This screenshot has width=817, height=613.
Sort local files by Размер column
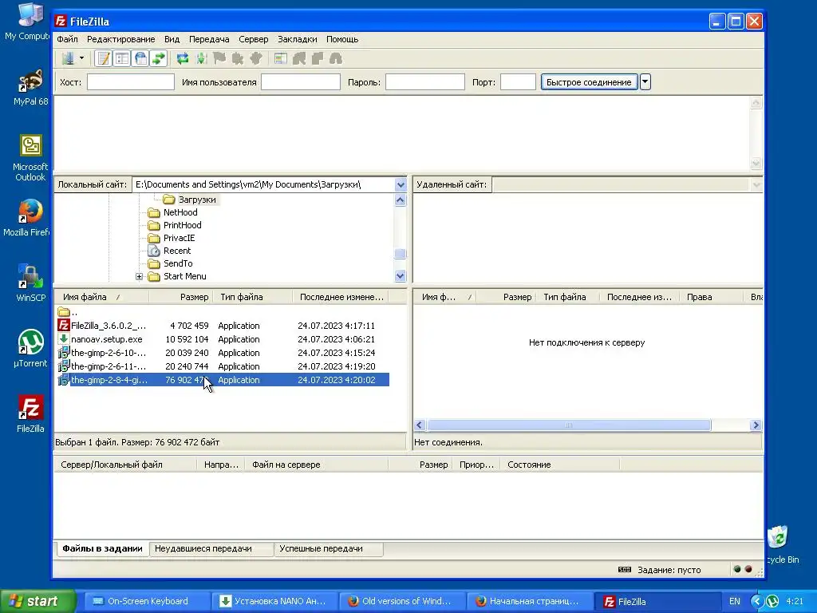(x=180, y=297)
